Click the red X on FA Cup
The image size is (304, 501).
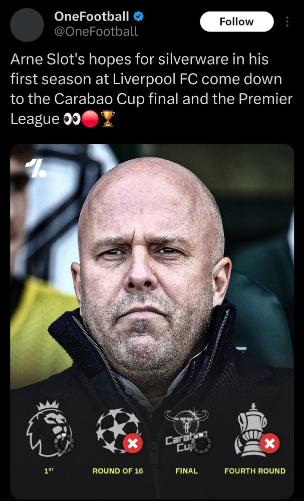coord(270,443)
